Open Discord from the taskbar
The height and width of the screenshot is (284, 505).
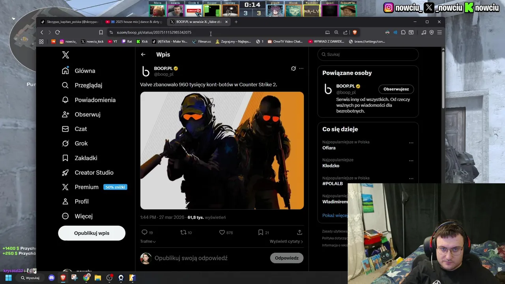[51, 278]
